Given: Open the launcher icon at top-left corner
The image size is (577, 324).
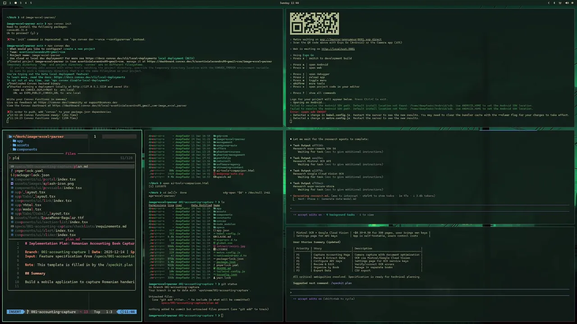Looking at the screenshot, I should pyautogui.click(x=4, y=3).
